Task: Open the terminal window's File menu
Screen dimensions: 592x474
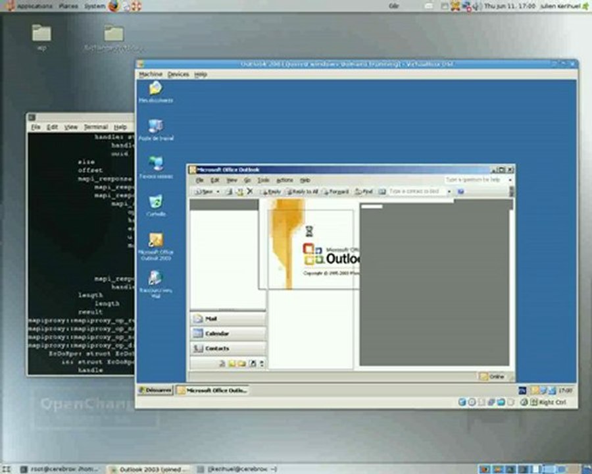Action: 36,127
